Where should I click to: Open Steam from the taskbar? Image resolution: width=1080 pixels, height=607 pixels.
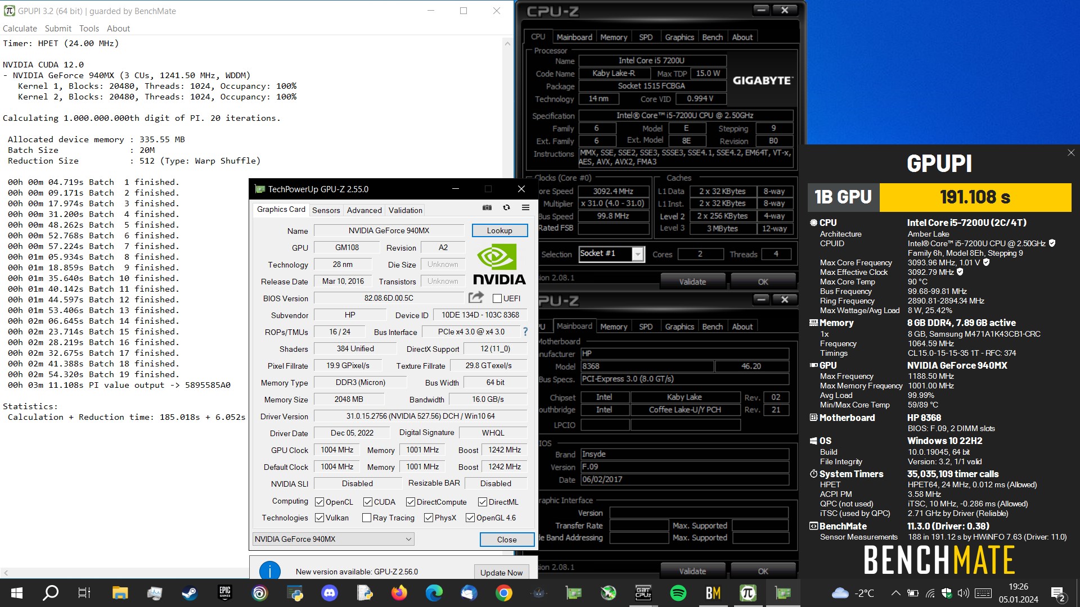pos(190,593)
